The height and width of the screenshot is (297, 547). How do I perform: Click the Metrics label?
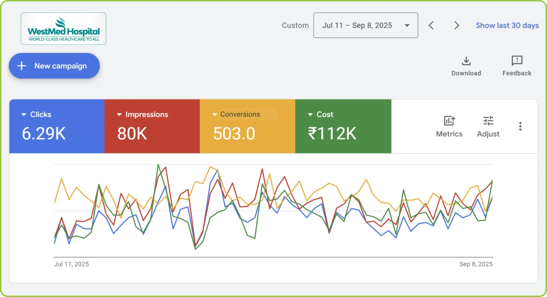coord(449,134)
